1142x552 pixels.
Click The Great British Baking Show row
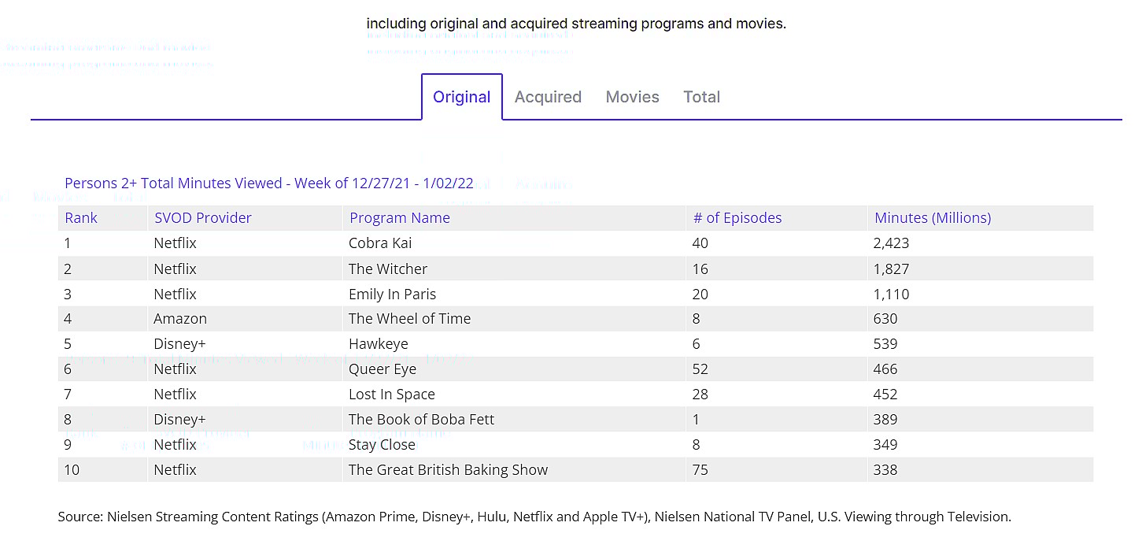point(448,470)
